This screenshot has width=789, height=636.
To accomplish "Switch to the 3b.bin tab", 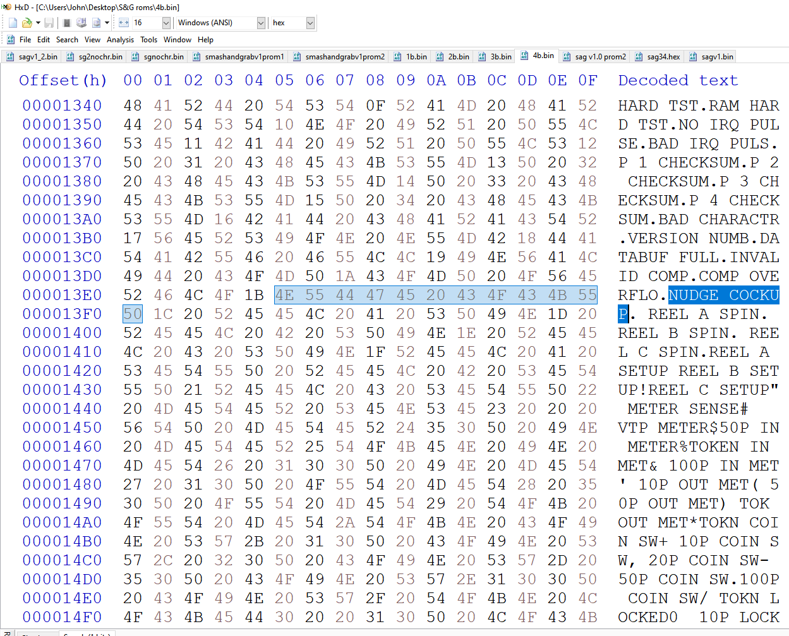I will 495,56.
